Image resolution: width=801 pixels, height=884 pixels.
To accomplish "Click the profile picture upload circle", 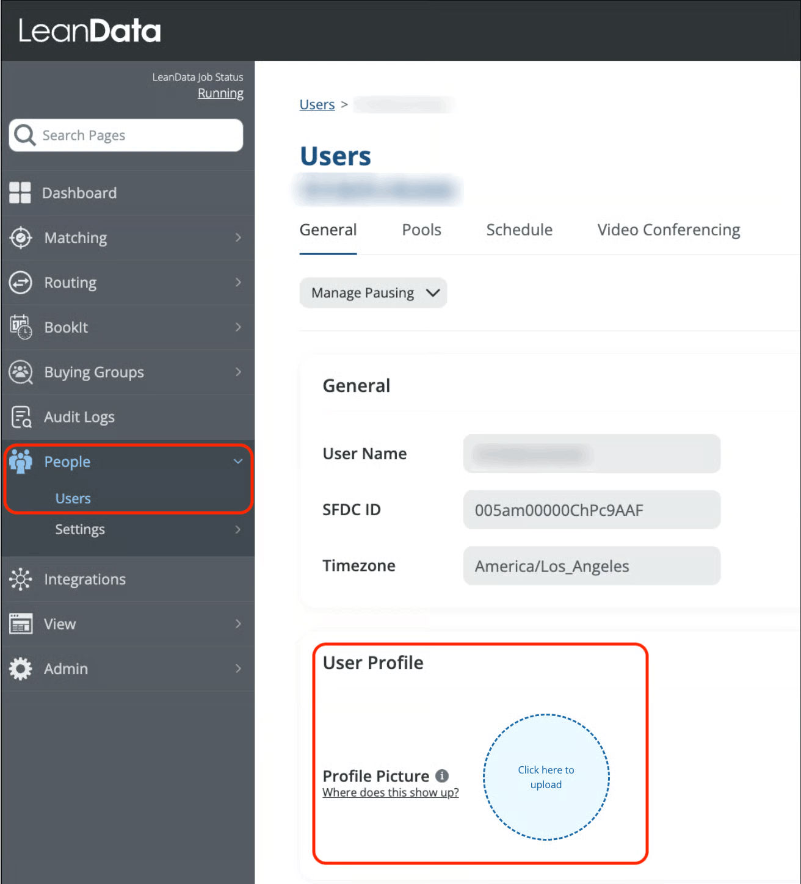I will click(x=546, y=777).
